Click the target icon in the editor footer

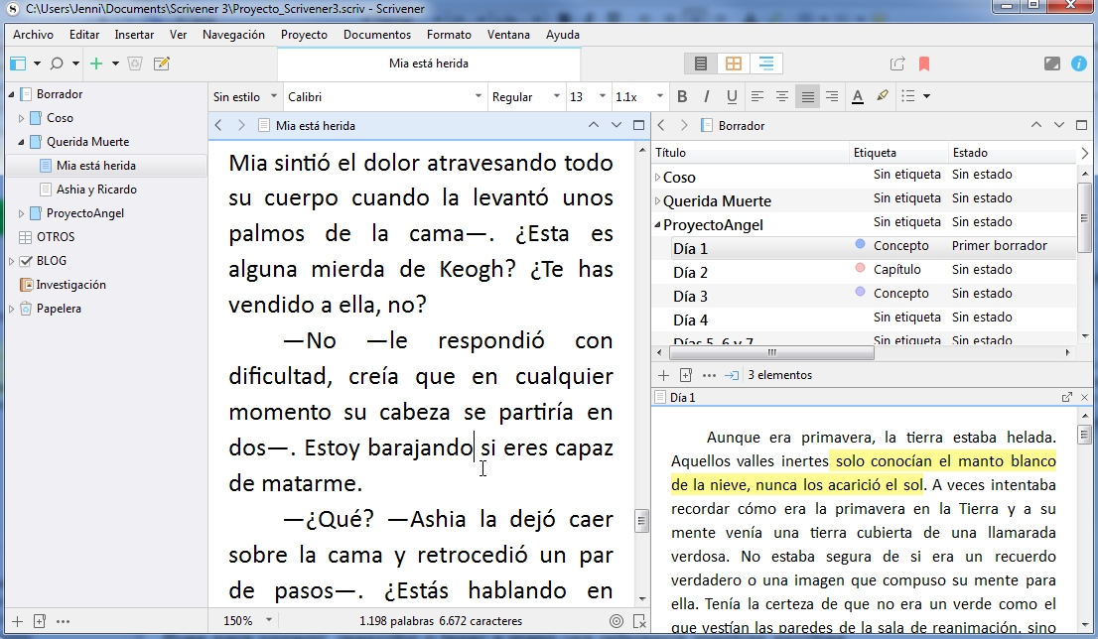coord(616,621)
